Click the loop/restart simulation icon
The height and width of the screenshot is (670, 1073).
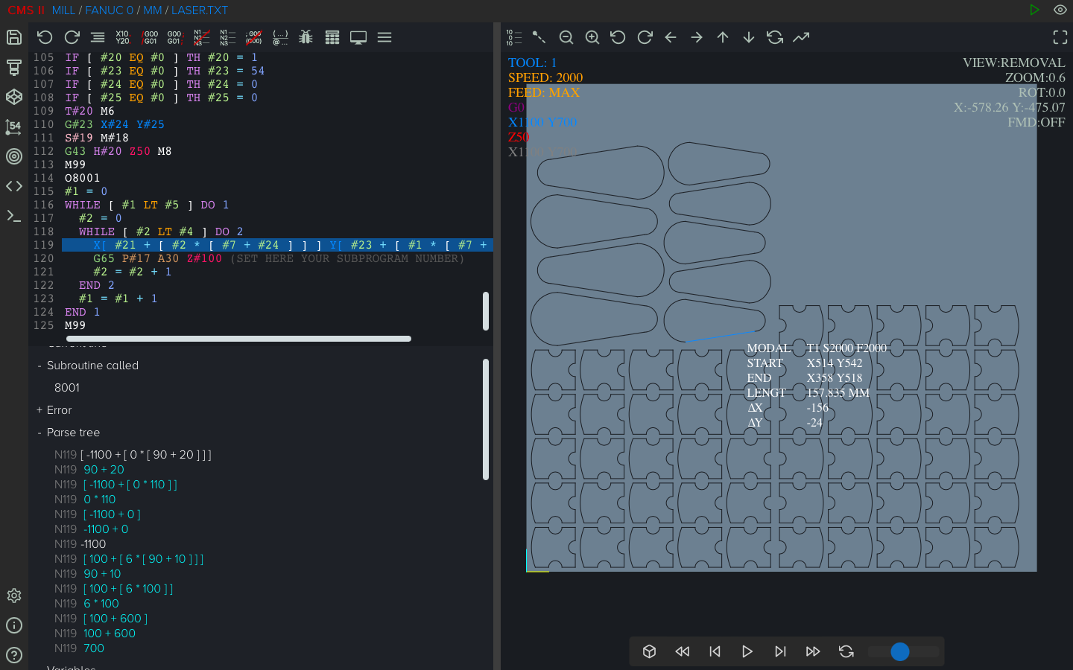[846, 651]
